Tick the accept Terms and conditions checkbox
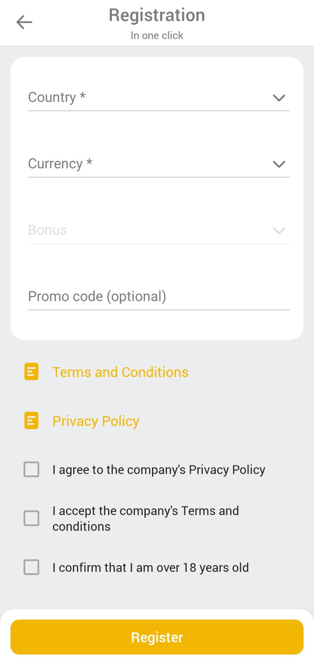 31,518
